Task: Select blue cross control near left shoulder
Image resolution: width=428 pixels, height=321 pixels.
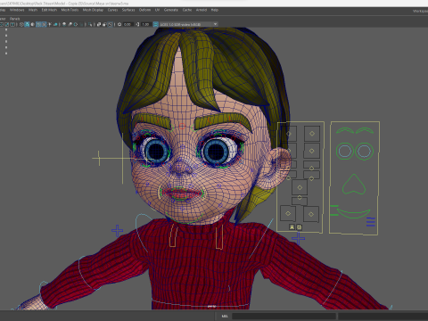Action: coord(117,231)
